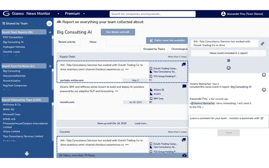The width and height of the screenshot is (269, 168).
Task: Open Wasserstoffantrieb portfolio
Action: point(14,76)
